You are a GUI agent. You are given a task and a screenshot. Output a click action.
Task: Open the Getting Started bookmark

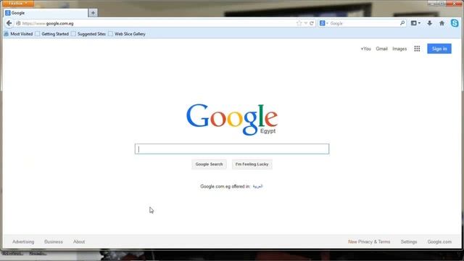[52, 34]
